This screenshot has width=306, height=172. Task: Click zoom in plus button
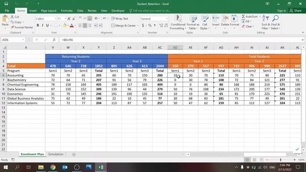tap(295, 160)
